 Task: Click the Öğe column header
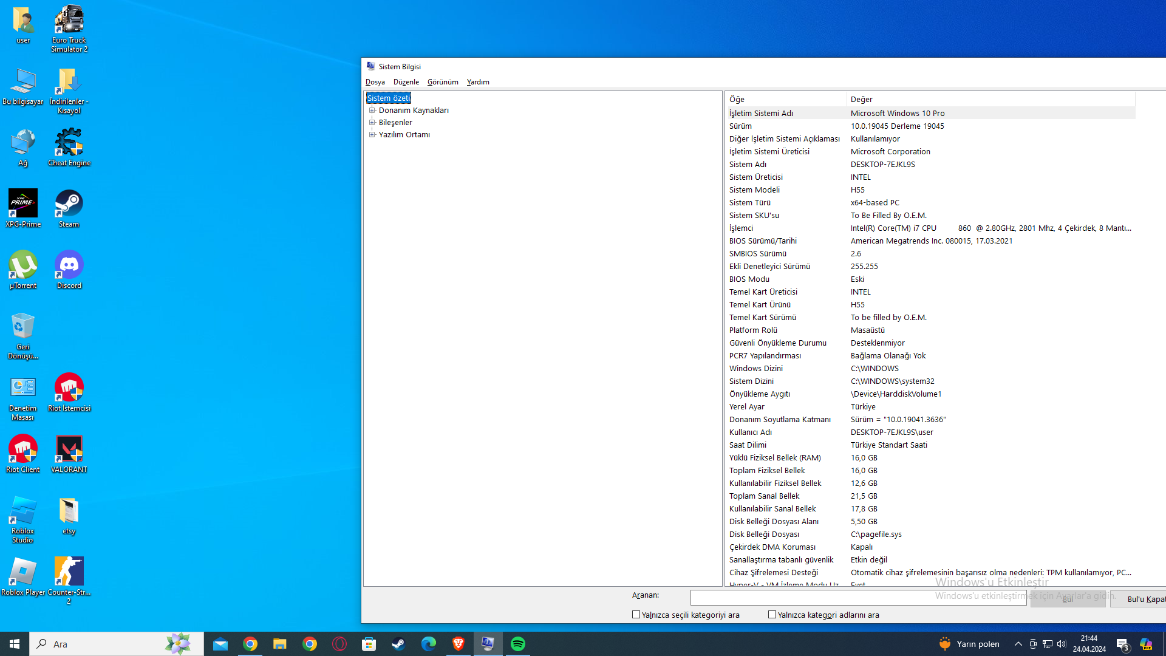pos(786,100)
